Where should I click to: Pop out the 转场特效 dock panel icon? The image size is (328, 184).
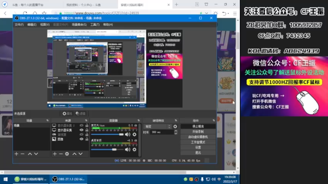tap(176, 121)
